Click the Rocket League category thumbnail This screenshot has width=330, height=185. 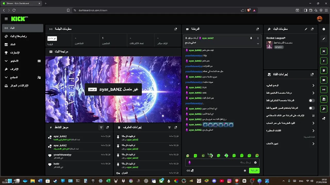tap(269, 45)
